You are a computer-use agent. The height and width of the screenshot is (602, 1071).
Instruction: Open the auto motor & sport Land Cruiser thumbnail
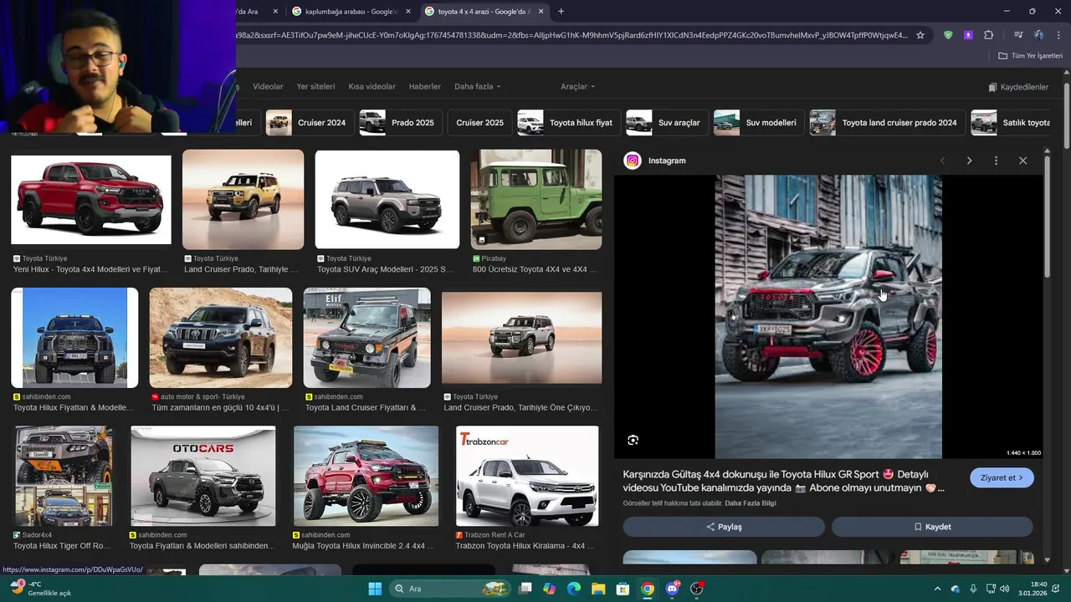pos(221,338)
